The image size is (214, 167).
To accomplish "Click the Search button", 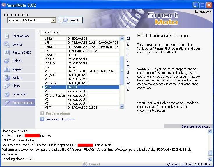I will click(70, 20).
